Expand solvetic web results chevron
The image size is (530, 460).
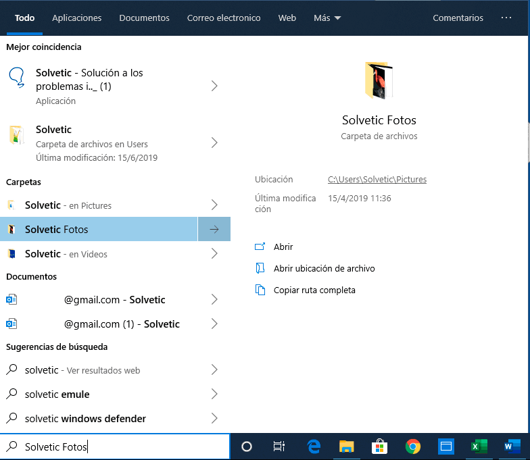[214, 369]
